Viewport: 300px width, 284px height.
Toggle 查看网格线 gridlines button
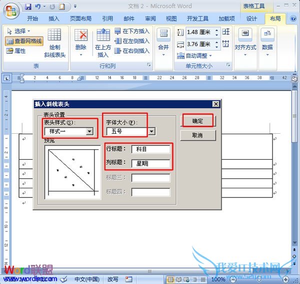[24, 41]
